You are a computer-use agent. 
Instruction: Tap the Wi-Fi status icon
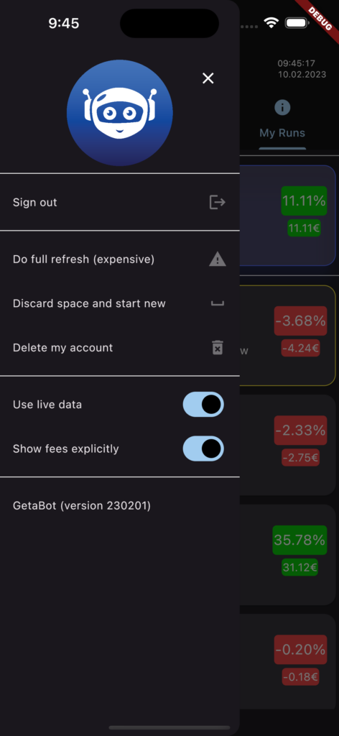(x=271, y=22)
